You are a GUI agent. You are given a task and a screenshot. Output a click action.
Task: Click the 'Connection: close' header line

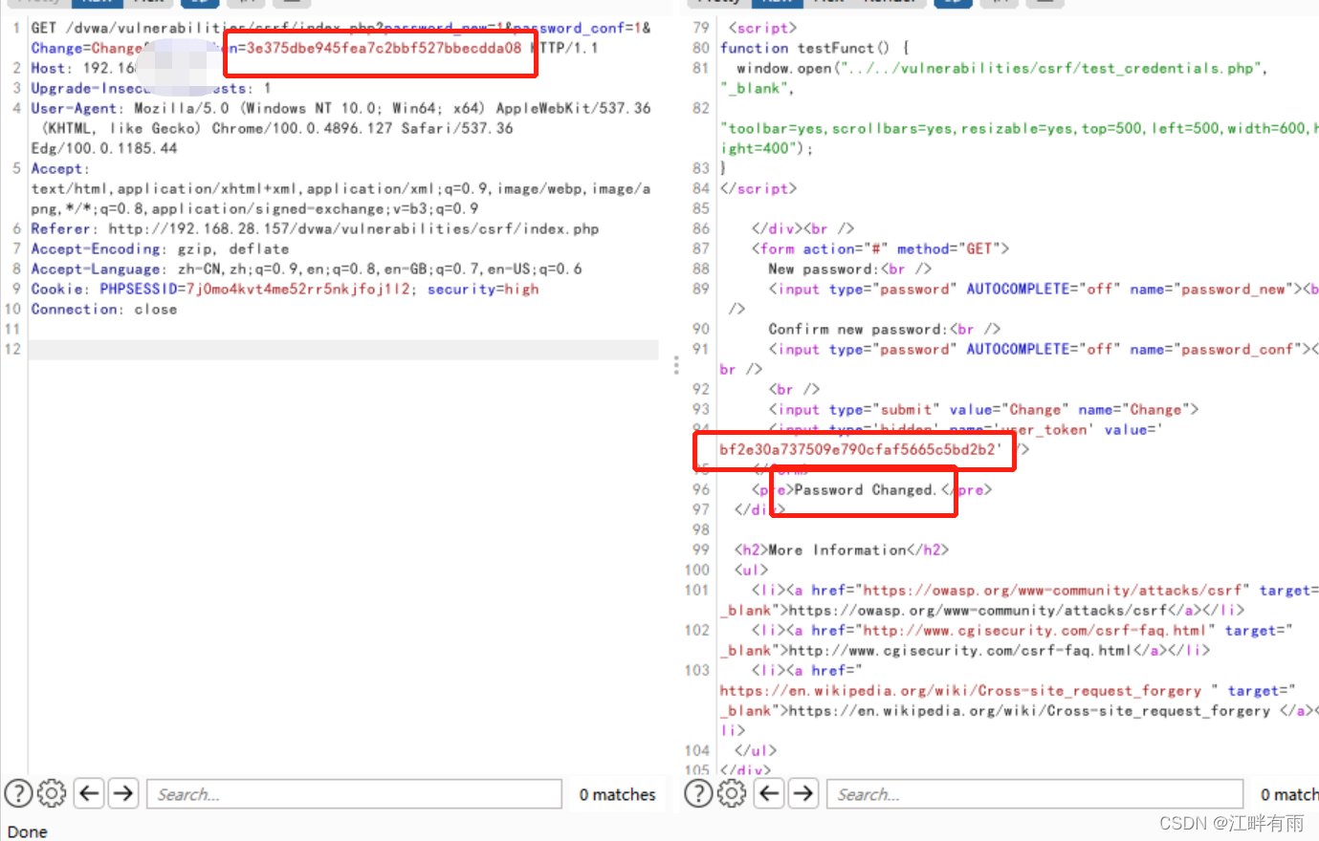click(x=103, y=309)
